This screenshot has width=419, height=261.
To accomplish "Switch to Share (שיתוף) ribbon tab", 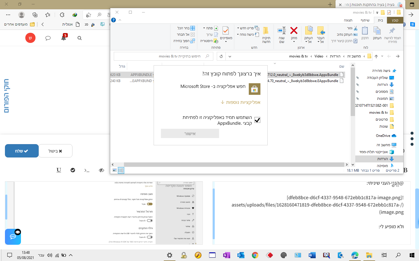I will point(365,20).
